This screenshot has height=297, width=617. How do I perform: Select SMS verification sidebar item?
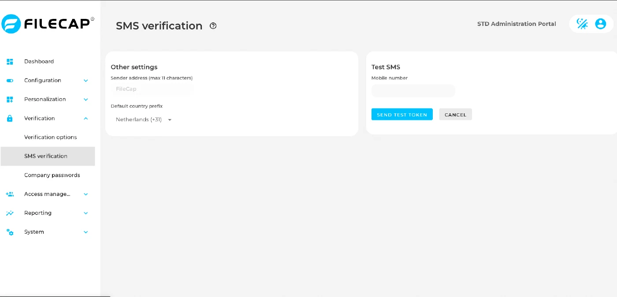click(x=48, y=156)
